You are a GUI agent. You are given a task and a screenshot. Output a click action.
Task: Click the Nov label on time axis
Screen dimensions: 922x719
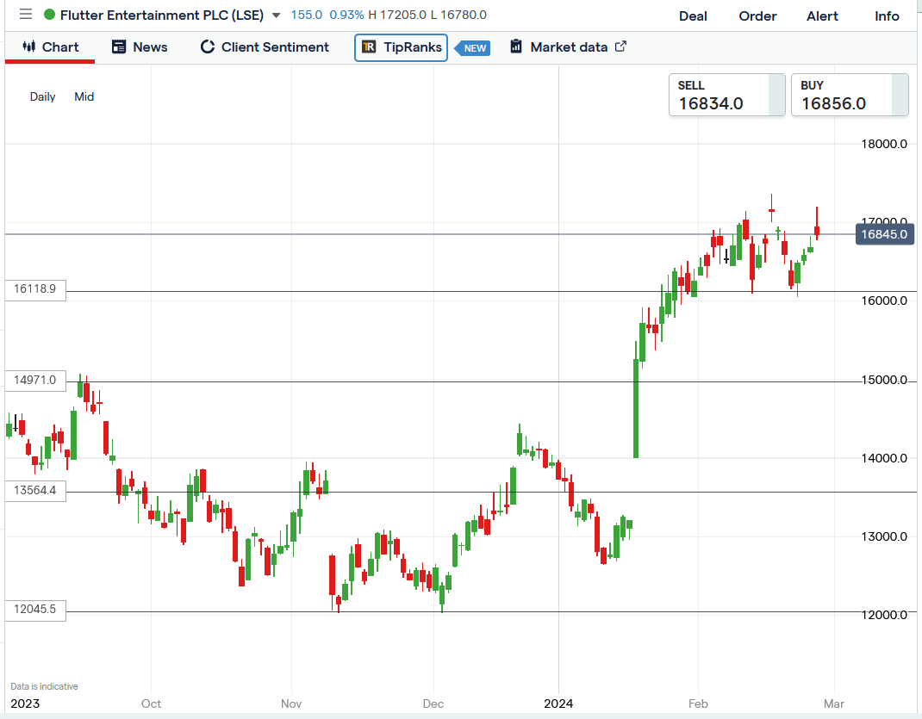pos(291,704)
